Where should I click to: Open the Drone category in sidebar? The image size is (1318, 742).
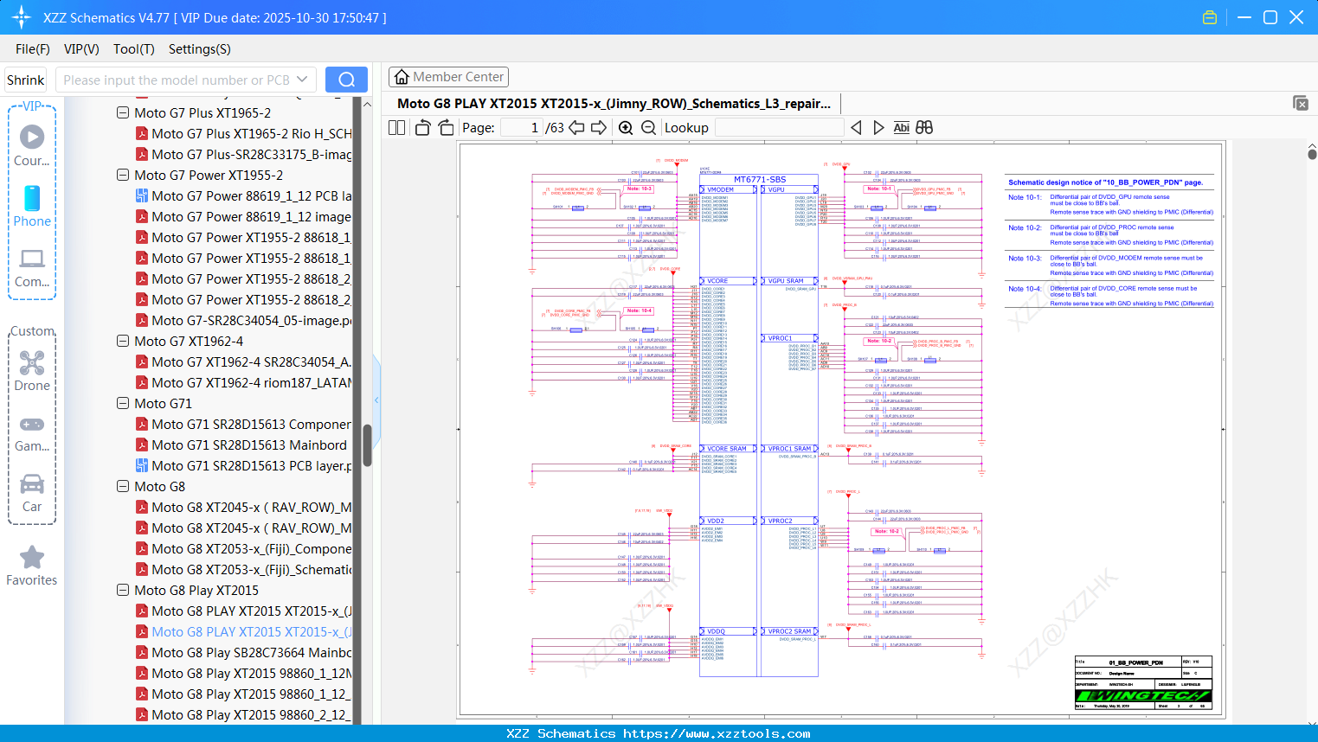[x=32, y=371]
